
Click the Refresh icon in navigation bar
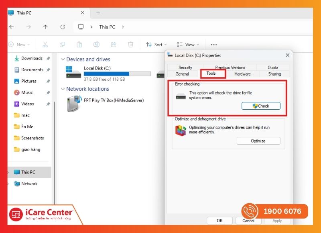pyautogui.click(x=63, y=27)
